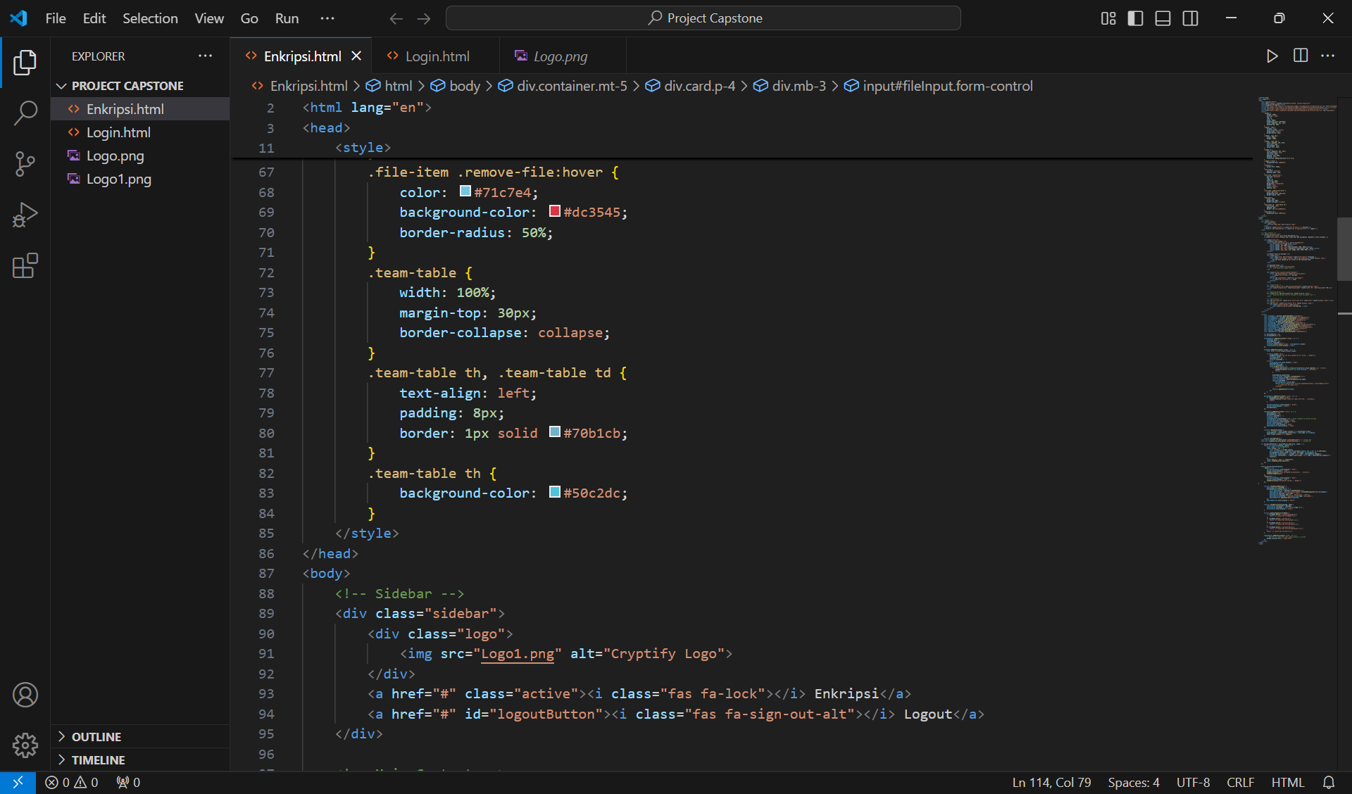Click the ports forwarded status indicator
Screen dimensions: 1352x794
point(128,782)
